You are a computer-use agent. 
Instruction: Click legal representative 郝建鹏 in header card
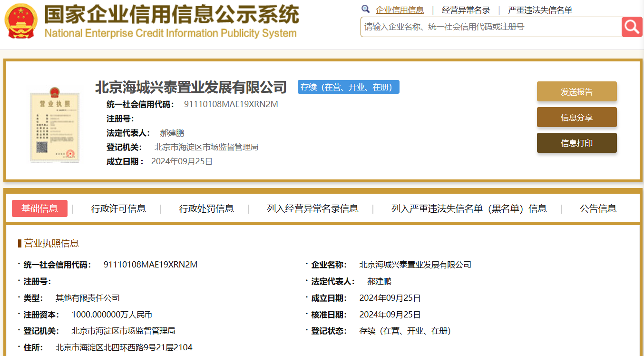point(172,133)
